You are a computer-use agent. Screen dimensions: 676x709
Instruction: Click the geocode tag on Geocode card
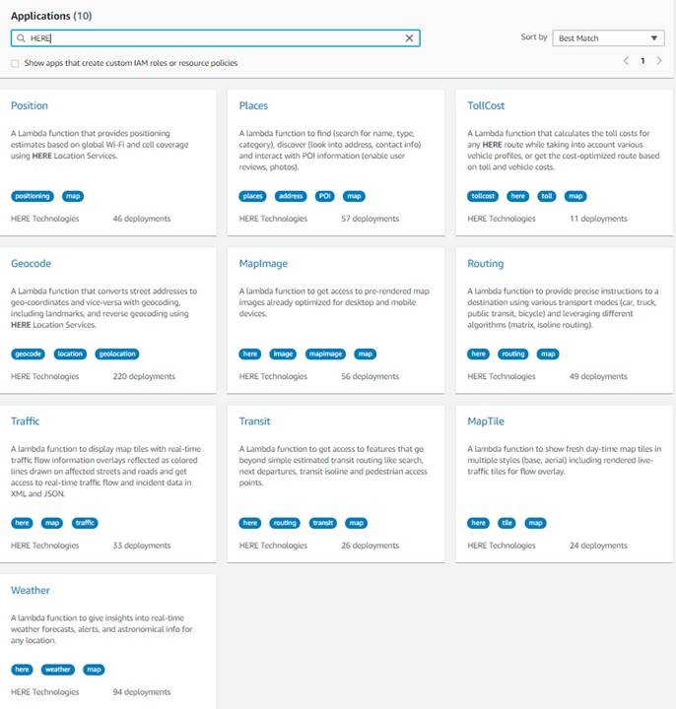28,354
